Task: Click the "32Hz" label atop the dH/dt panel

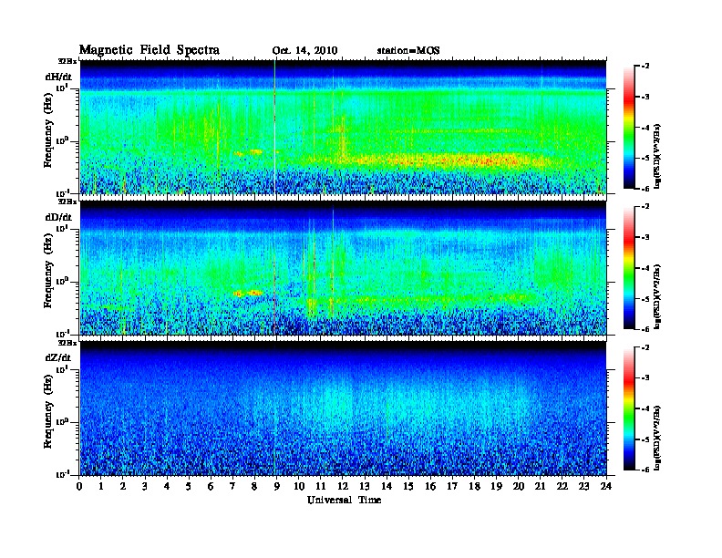Action: click(x=67, y=61)
